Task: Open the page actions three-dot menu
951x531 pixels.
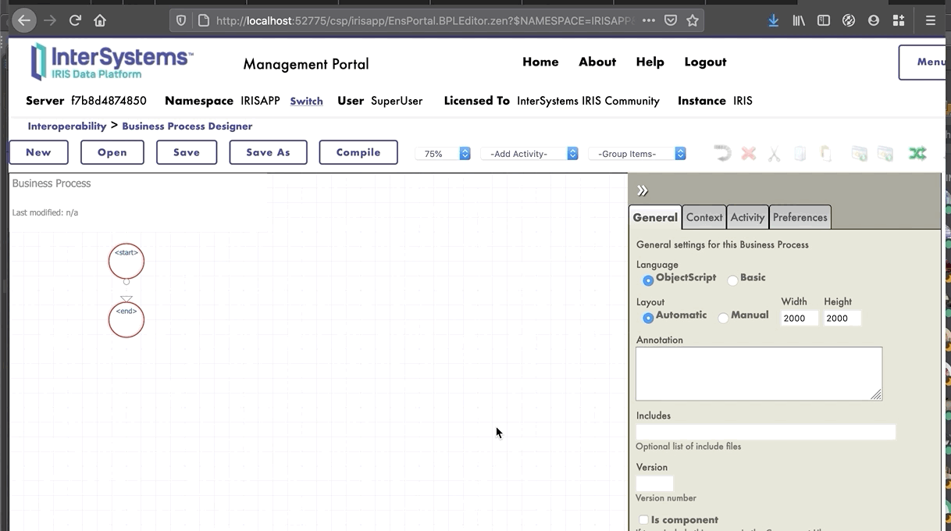Action: coord(649,21)
